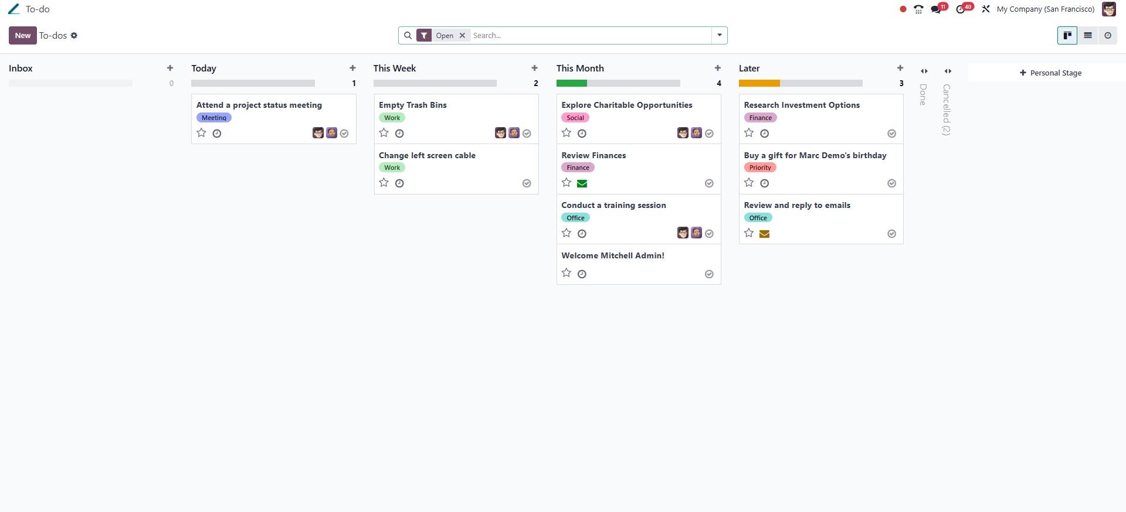Expand the folded Cancelled column

948,71
